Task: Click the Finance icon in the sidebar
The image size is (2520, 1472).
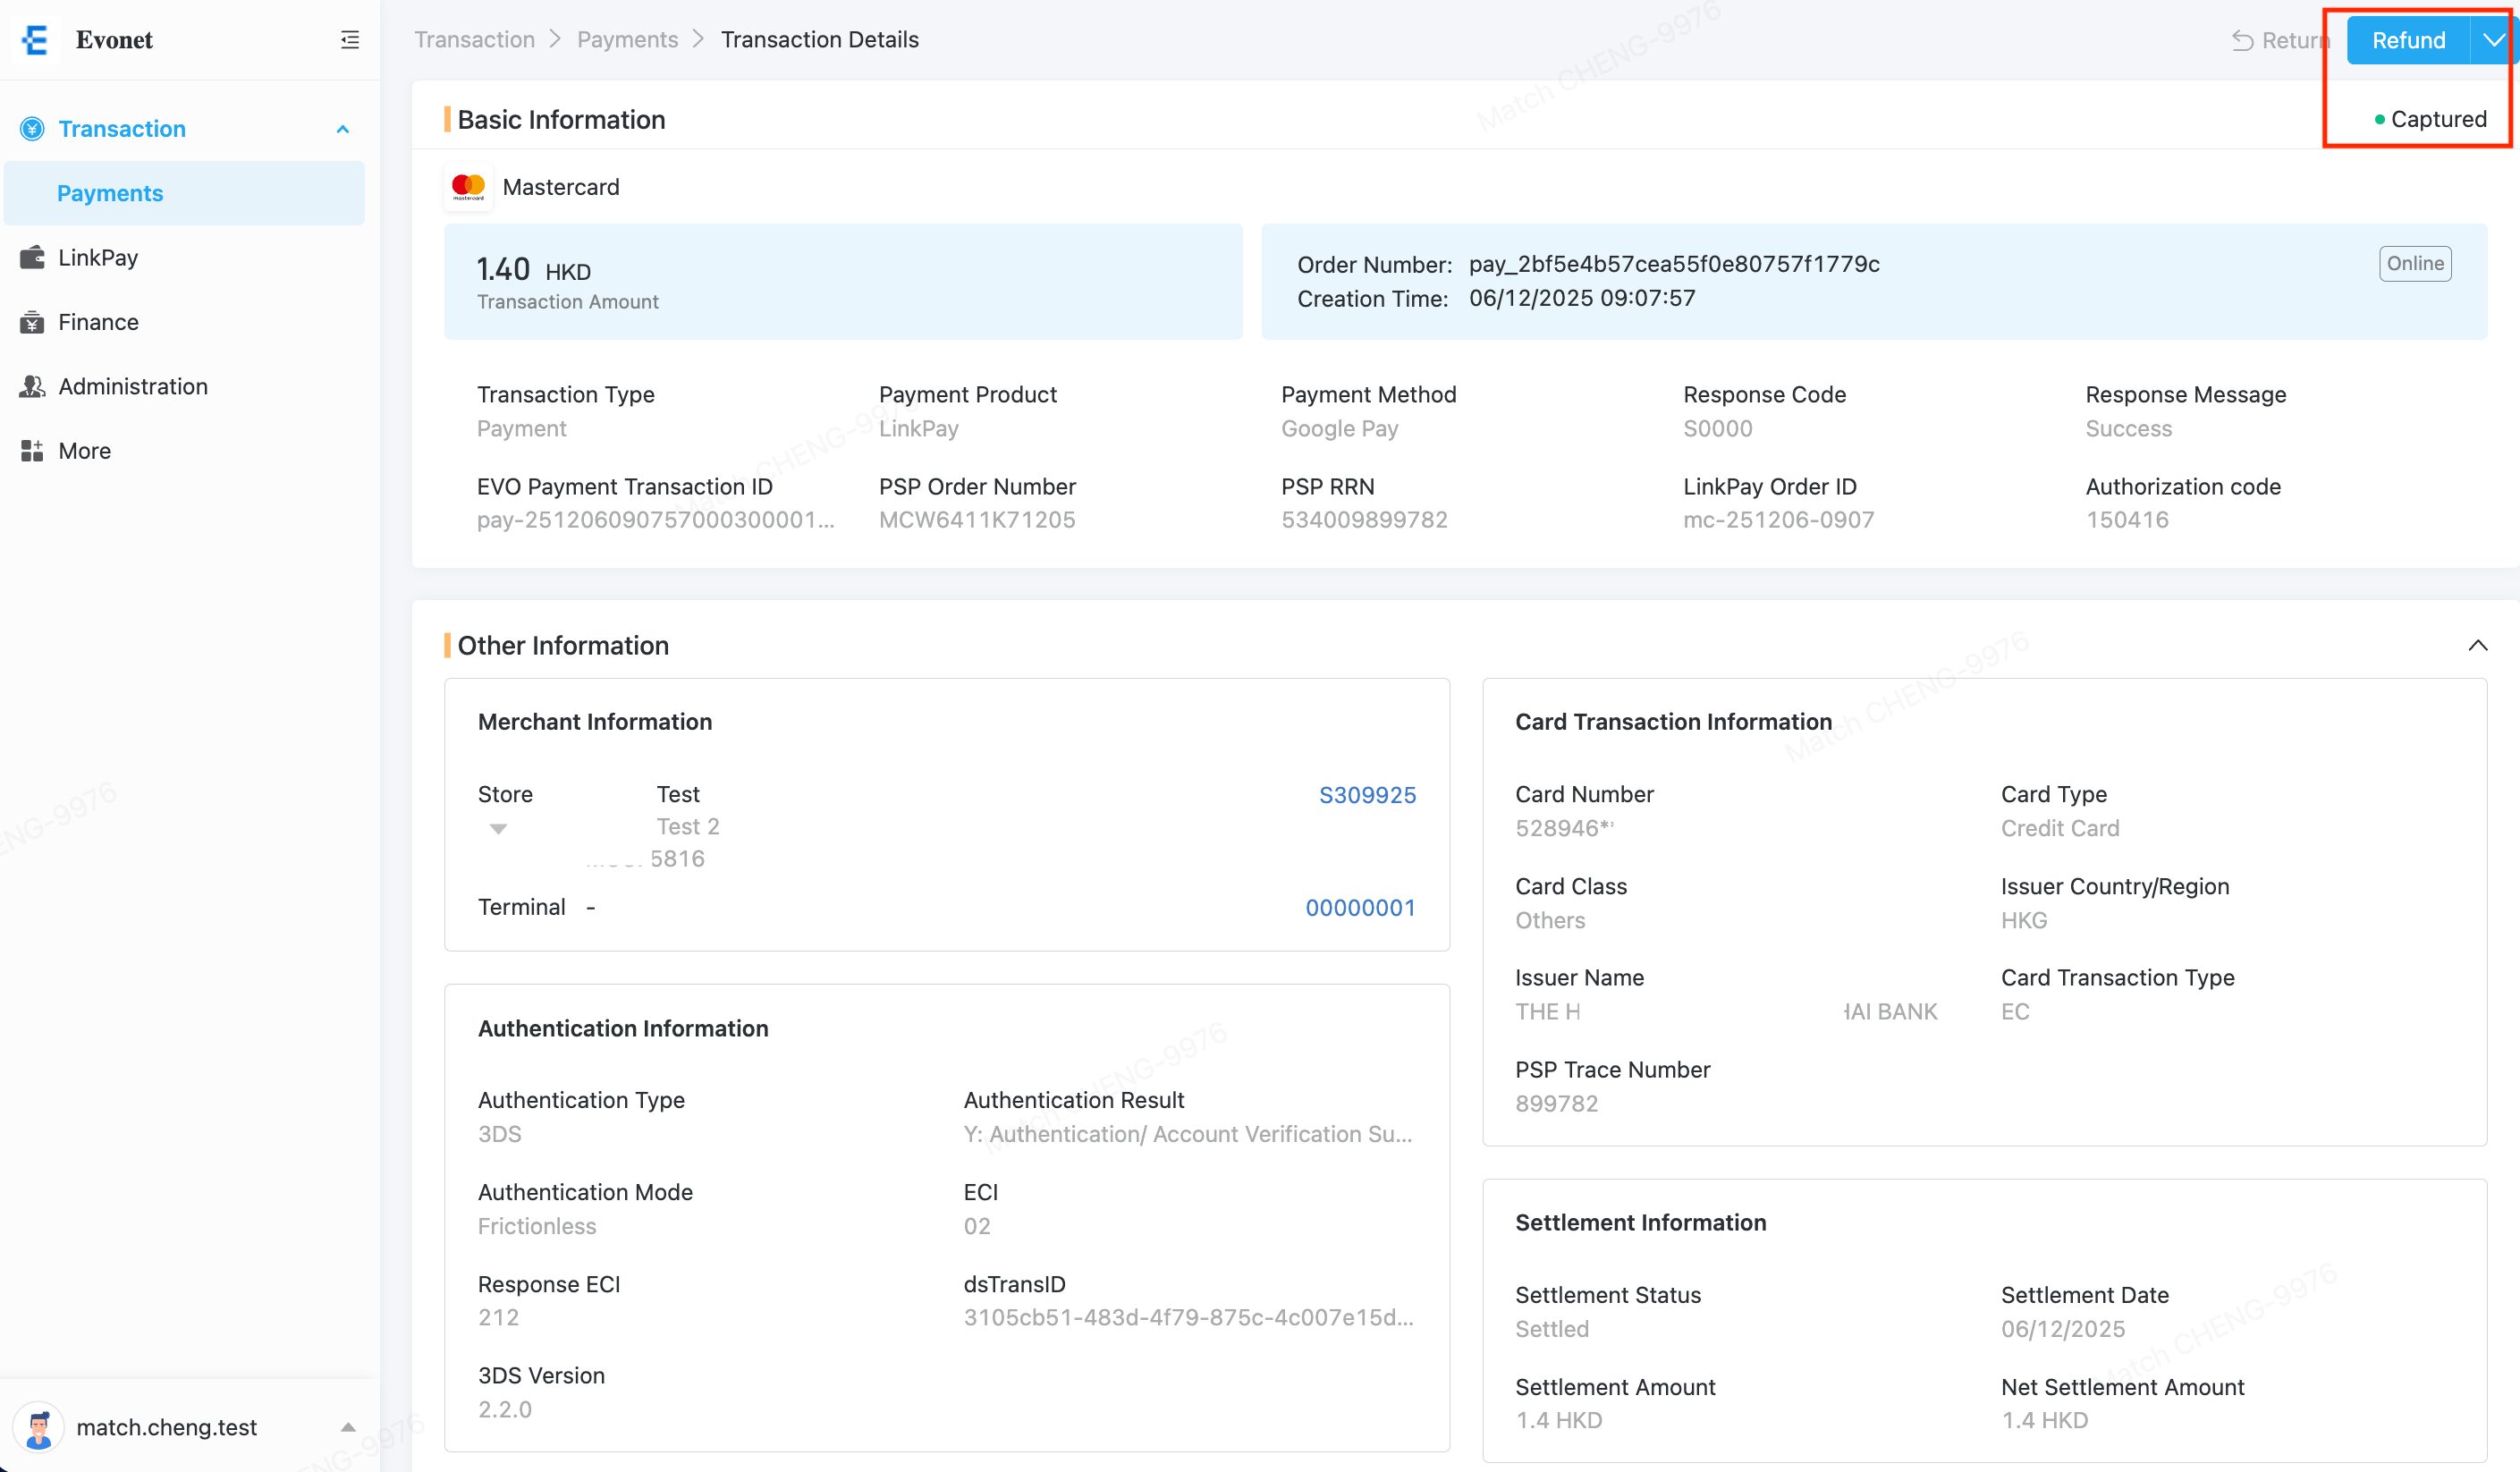Action: [32, 322]
